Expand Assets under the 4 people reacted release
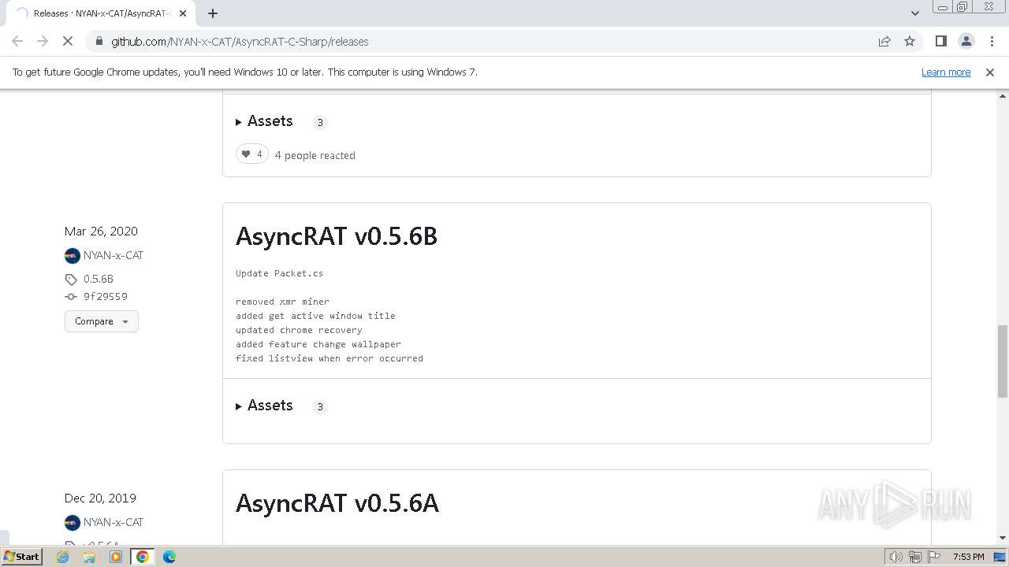This screenshot has width=1009, height=567. [264, 121]
